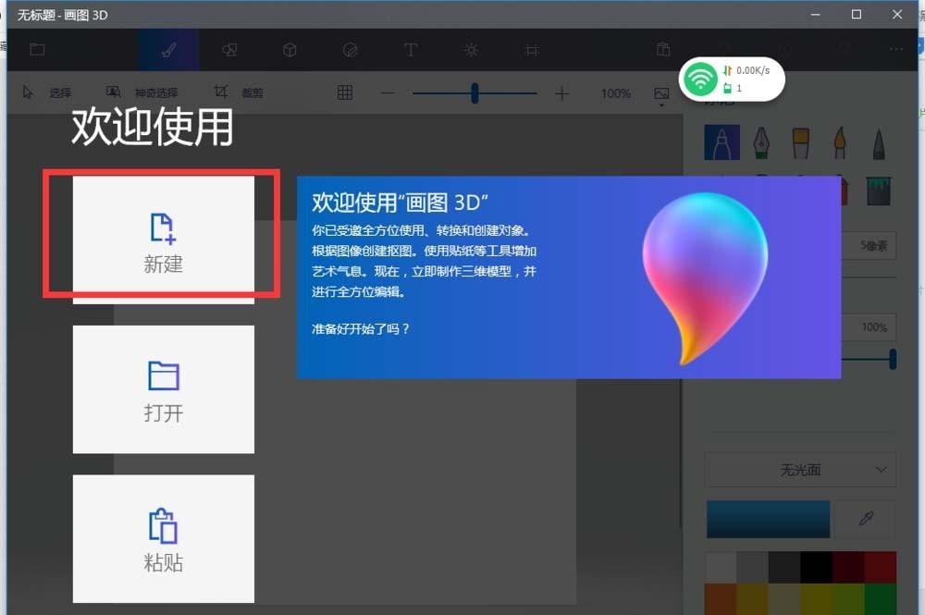925x615 pixels.
Task: Open the Canvas settings
Action: pos(531,50)
